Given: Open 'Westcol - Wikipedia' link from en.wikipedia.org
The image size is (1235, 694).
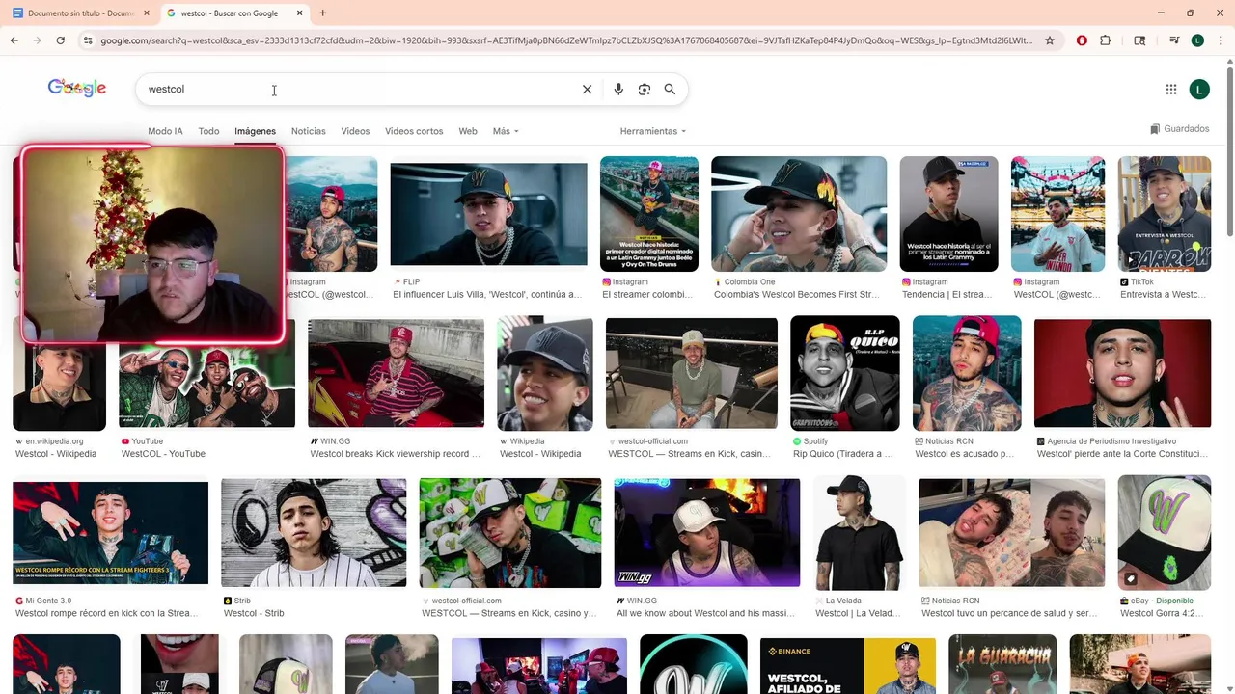Looking at the screenshot, I should [x=56, y=454].
